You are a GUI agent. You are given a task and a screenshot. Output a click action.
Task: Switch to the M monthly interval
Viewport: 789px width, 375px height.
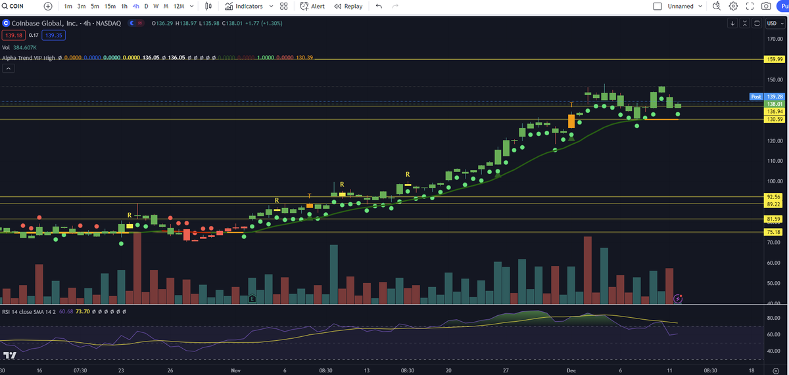click(165, 6)
